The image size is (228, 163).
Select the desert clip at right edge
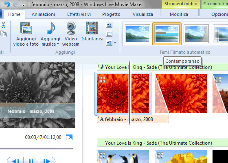tap(220, 94)
